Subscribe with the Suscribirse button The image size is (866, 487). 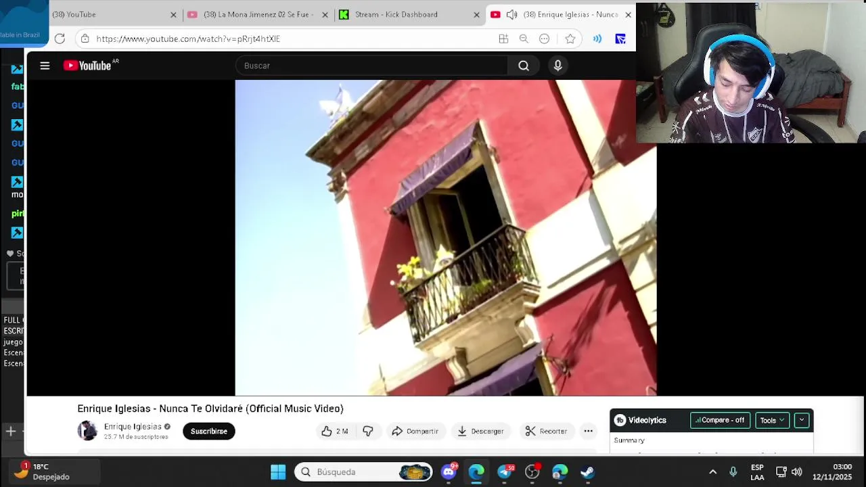click(209, 431)
